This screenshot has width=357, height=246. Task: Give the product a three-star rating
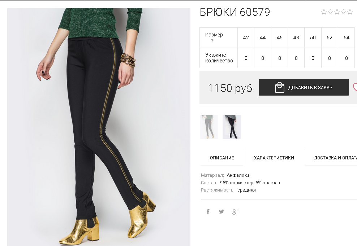337,12
